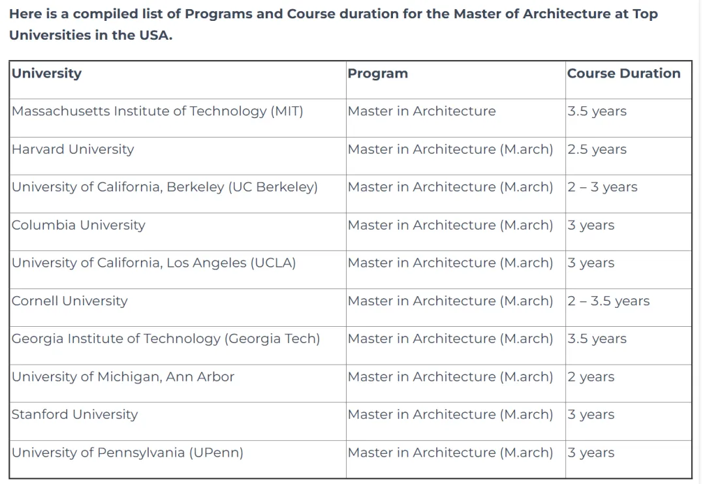Click University of Michigan, Ann Arbor cell

(x=123, y=376)
